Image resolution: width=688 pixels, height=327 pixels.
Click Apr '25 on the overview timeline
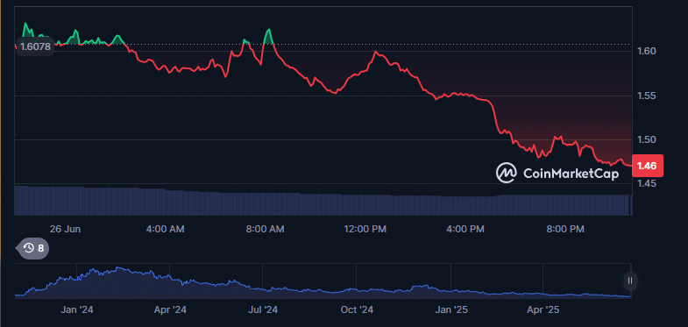click(x=543, y=309)
